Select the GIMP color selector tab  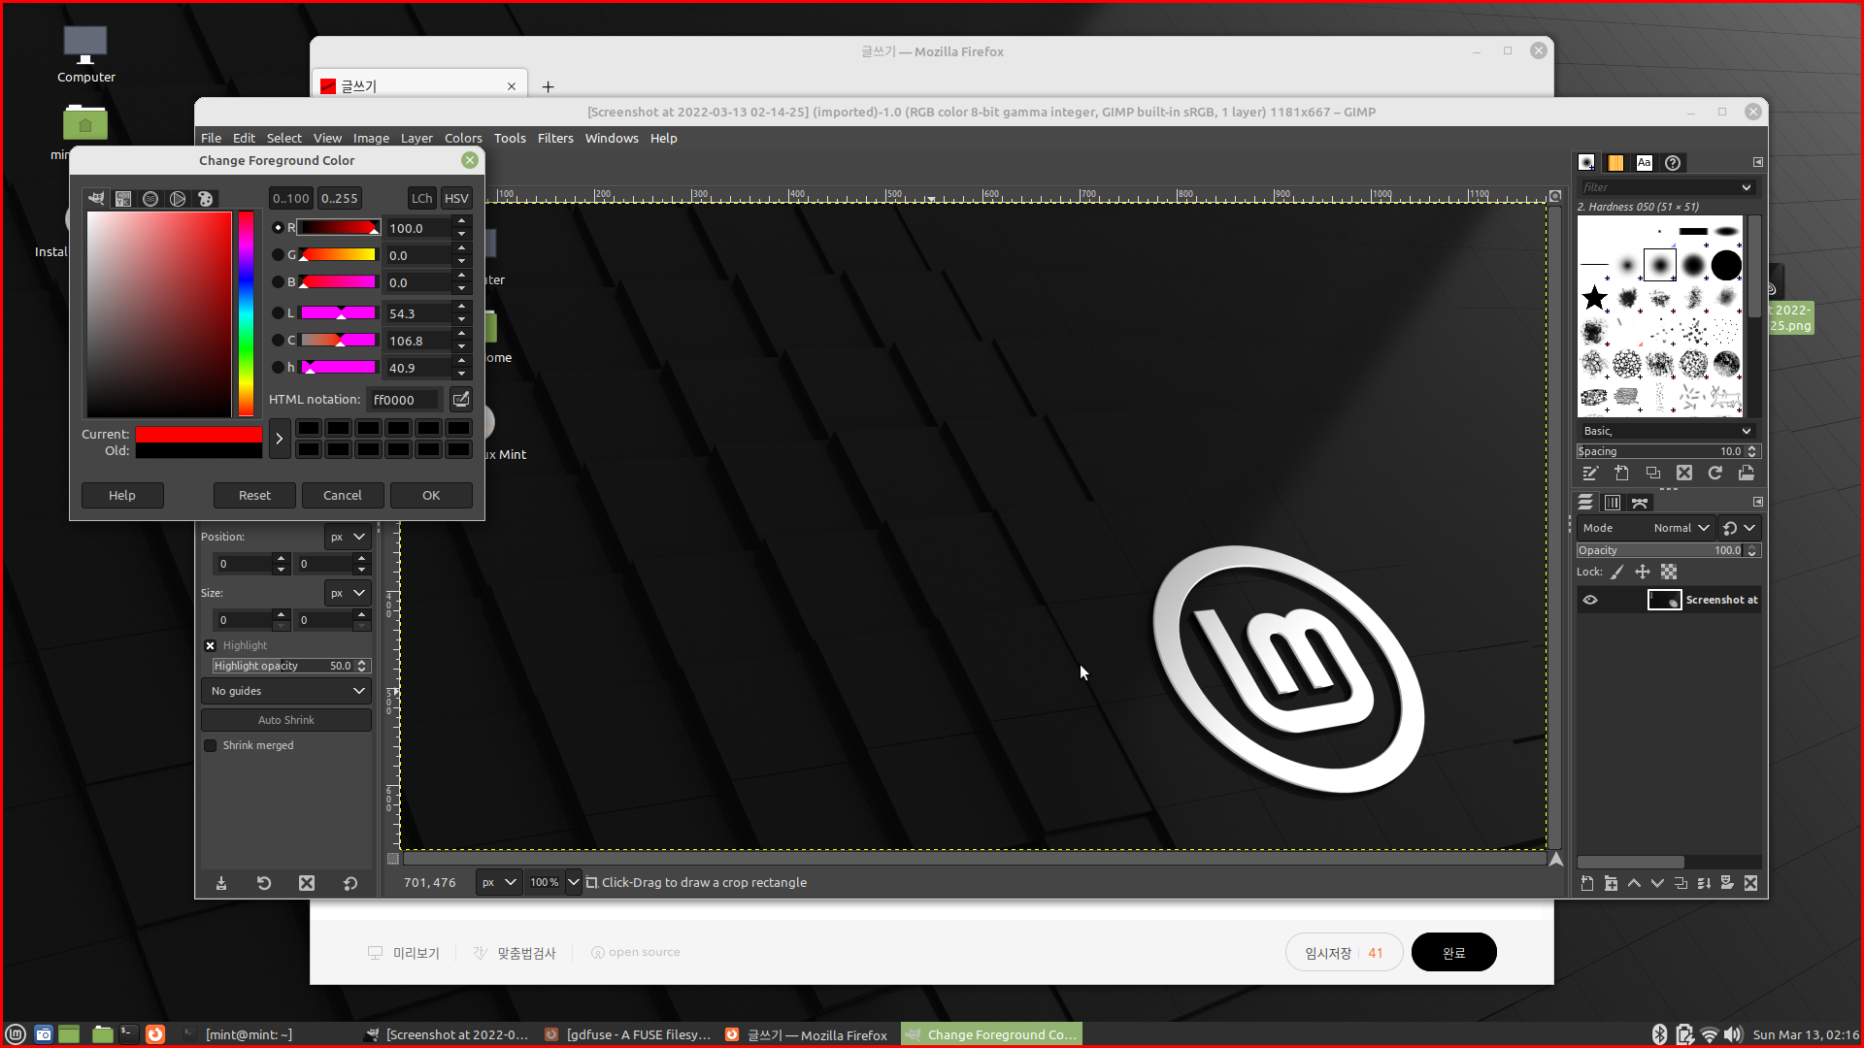pyautogui.click(x=96, y=198)
